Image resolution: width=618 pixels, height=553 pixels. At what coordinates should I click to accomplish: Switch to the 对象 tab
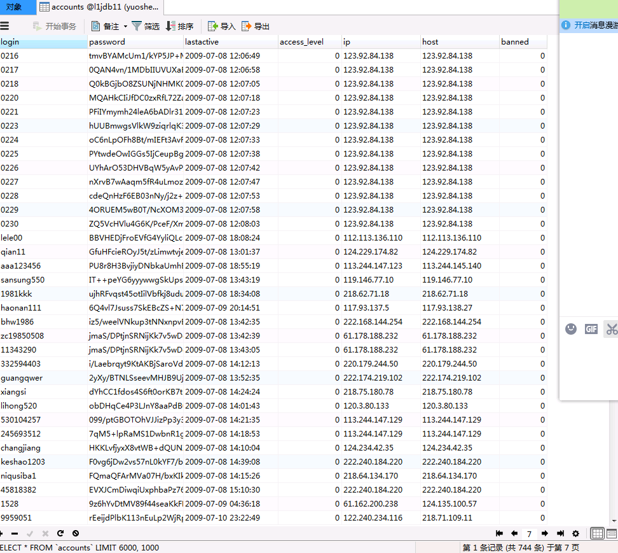14,7
